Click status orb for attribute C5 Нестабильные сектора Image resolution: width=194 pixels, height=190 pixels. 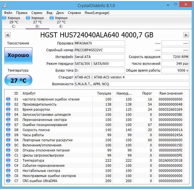pyautogui.click(x=8, y=170)
